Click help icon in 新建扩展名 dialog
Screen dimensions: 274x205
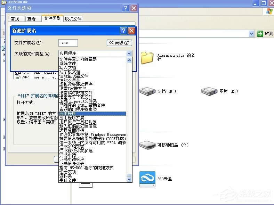123,31
